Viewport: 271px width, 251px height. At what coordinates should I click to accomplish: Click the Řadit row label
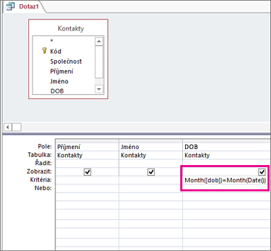(x=43, y=163)
